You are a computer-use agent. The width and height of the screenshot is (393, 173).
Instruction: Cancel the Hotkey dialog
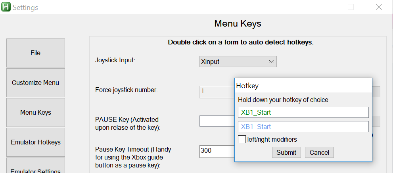click(319, 152)
